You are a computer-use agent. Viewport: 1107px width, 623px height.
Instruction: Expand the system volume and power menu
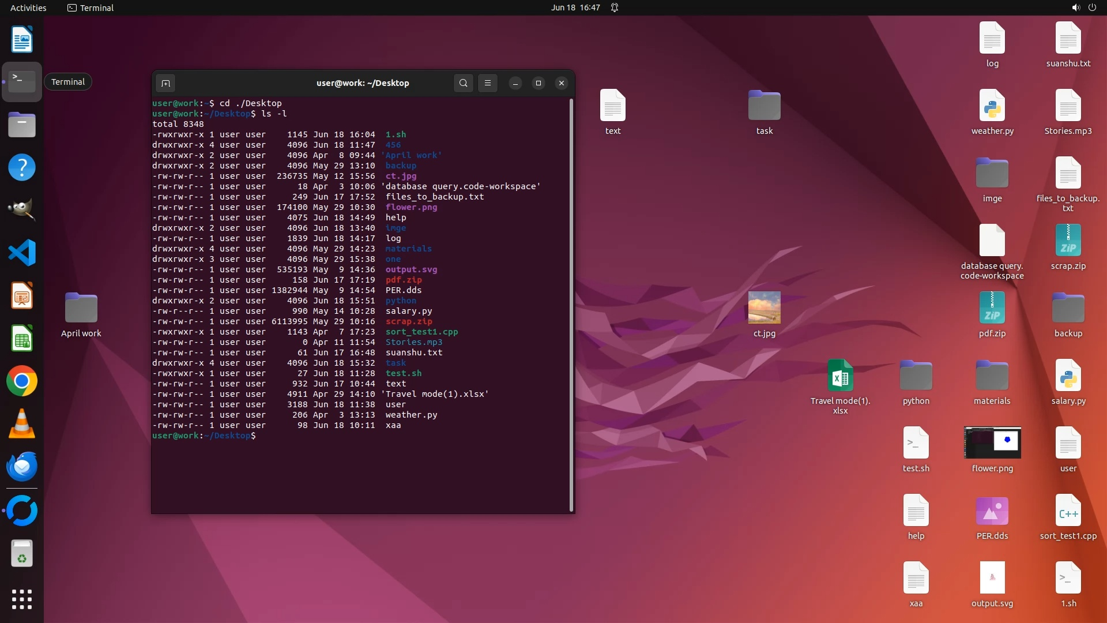pyautogui.click(x=1083, y=7)
